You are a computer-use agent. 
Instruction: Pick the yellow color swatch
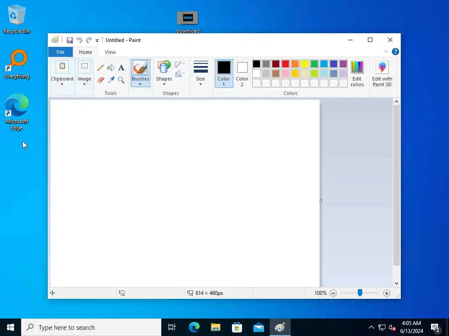tap(305, 64)
